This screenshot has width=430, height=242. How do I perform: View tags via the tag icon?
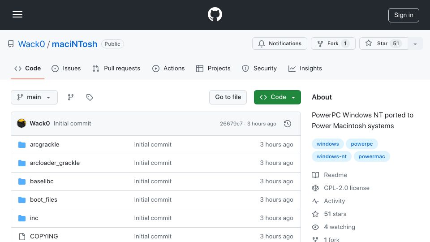click(x=90, y=97)
